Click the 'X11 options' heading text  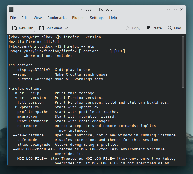(x=21, y=65)
